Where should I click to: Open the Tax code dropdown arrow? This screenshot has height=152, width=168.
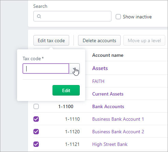coord(74,69)
